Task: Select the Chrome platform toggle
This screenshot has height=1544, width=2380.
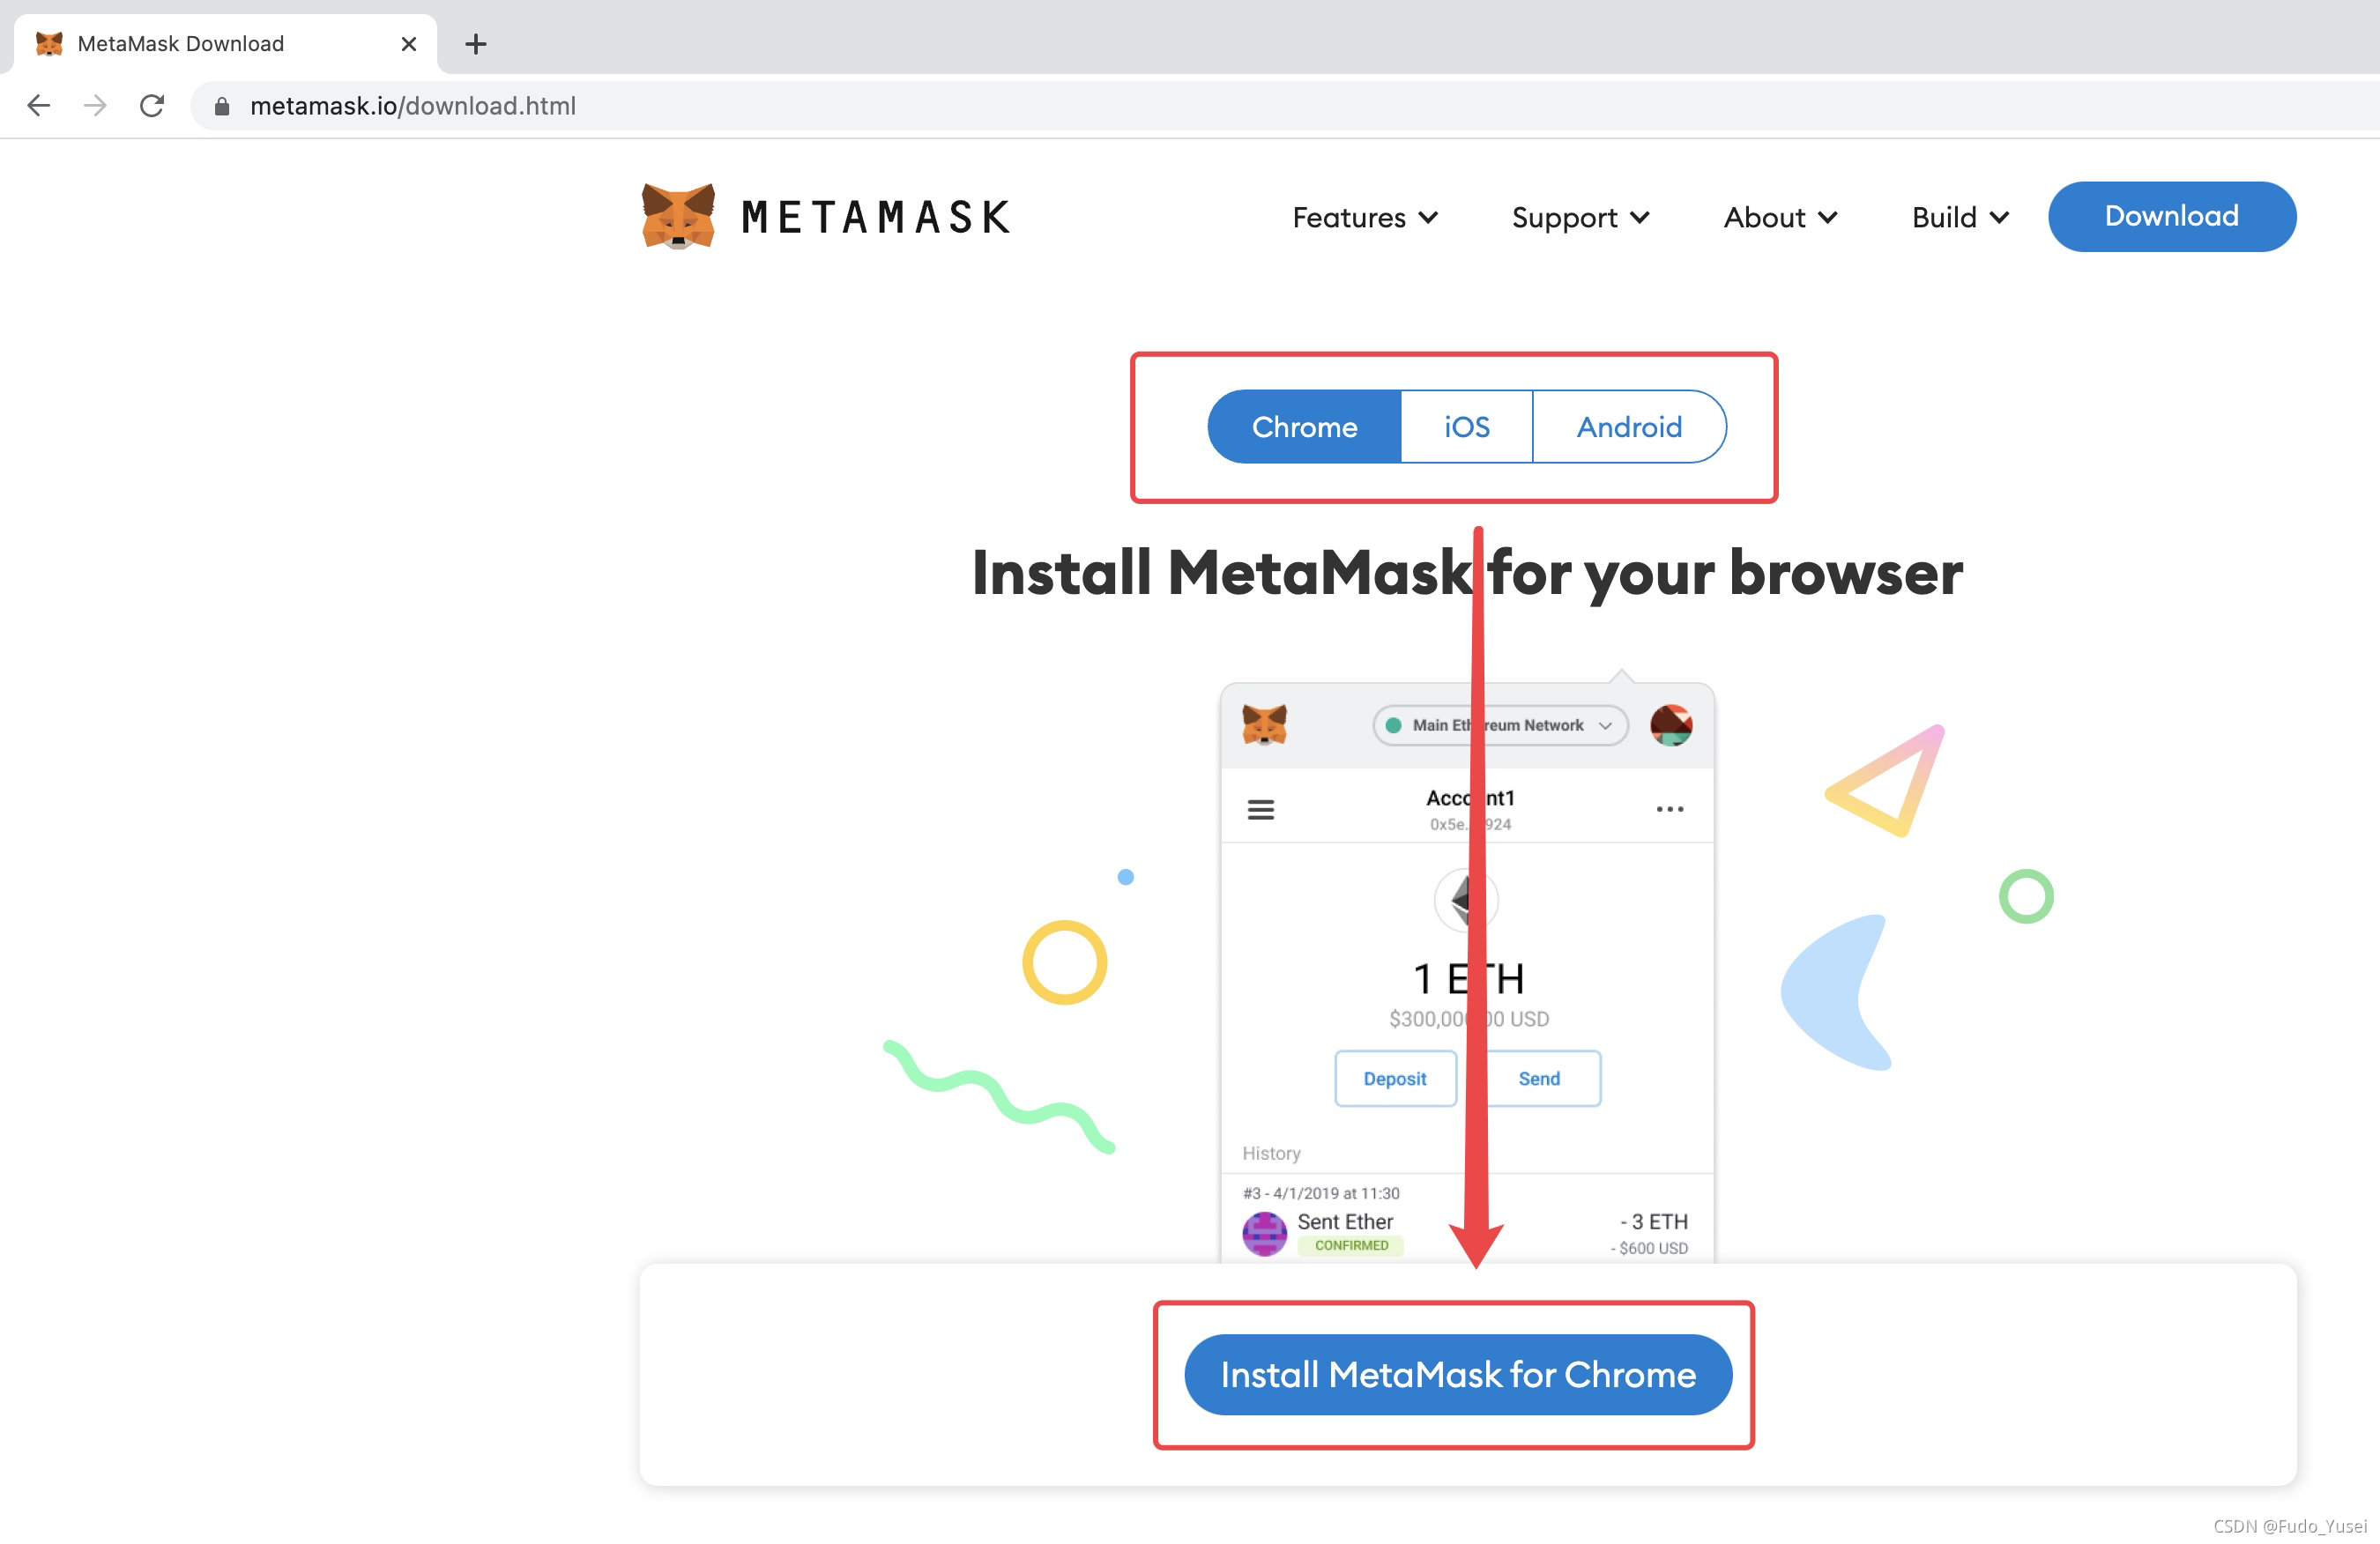Action: tap(1303, 427)
